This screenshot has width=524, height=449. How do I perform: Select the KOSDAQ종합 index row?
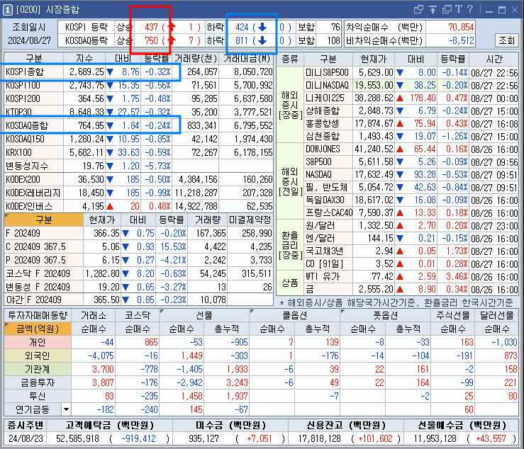click(x=139, y=125)
